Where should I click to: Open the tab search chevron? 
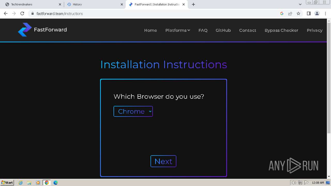click(300, 4)
